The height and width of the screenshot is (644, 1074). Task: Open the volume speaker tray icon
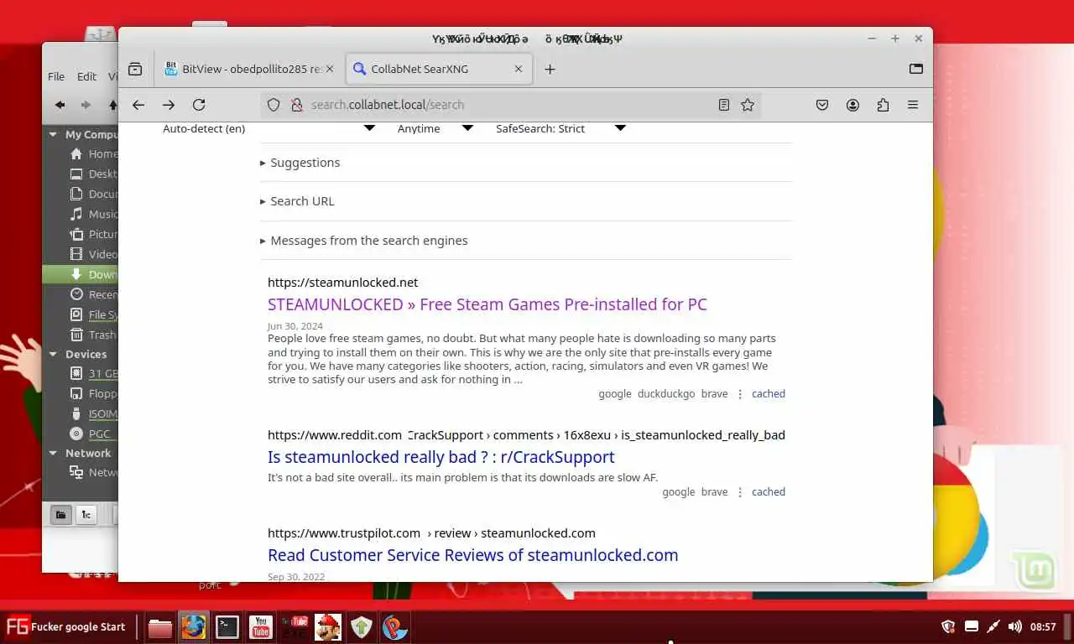1014,626
